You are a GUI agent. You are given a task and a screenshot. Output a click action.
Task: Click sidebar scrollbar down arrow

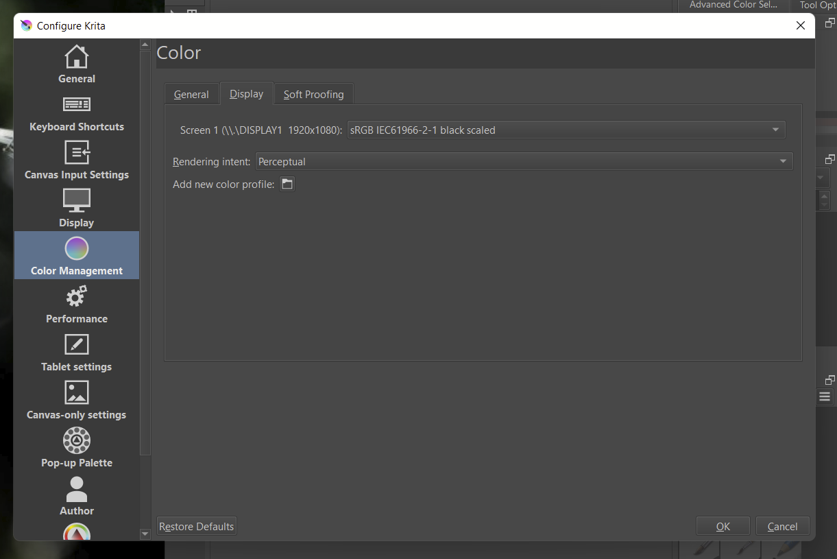pyautogui.click(x=145, y=533)
